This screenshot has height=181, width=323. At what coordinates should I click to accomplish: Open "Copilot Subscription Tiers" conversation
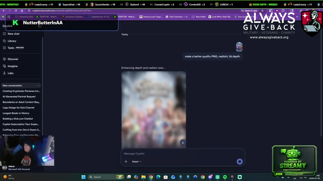tap(21, 124)
